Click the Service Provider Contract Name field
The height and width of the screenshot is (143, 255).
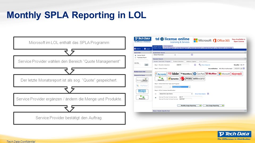[x=191, y=97]
